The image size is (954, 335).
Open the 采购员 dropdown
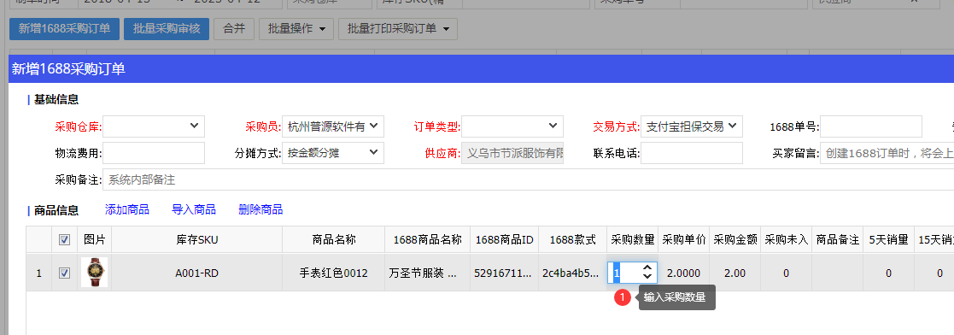pyautogui.click(x=333, y=126)
